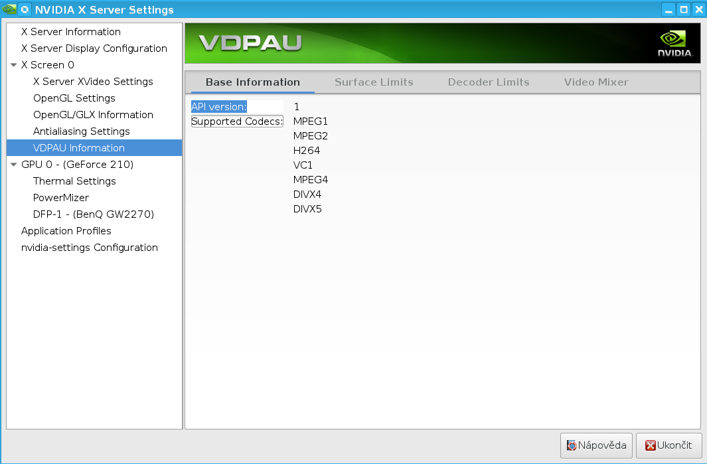The image size is (707, 464).
Task: Click the API version value 1
Action: 296,107
